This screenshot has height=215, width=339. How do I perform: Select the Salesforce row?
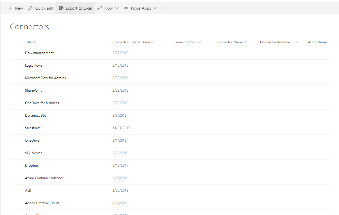point(171,128)
